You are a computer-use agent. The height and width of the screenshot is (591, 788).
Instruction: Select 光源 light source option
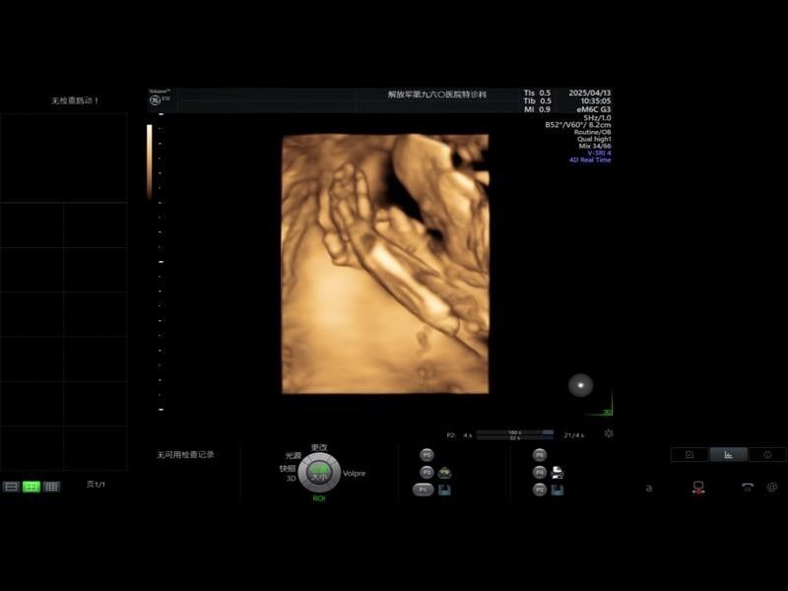293,455
